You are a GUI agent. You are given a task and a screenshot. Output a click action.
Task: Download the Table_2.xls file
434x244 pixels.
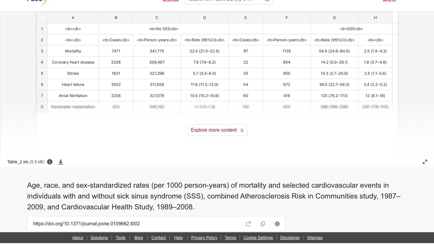(x=61, y=162)
